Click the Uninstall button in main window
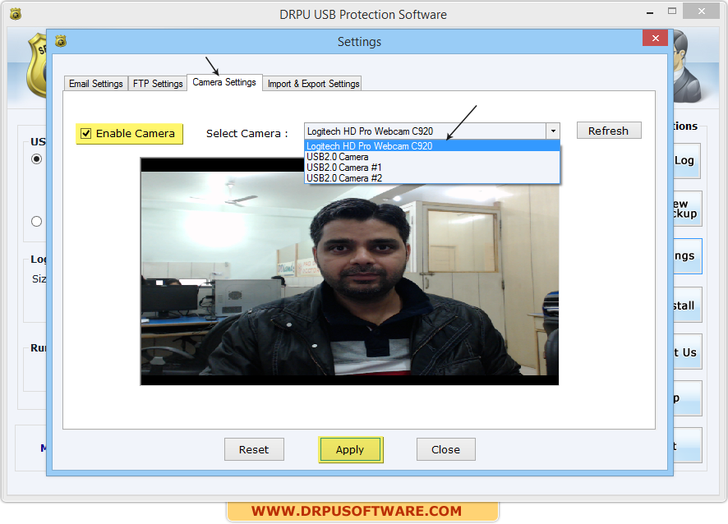 click(687, 305)
